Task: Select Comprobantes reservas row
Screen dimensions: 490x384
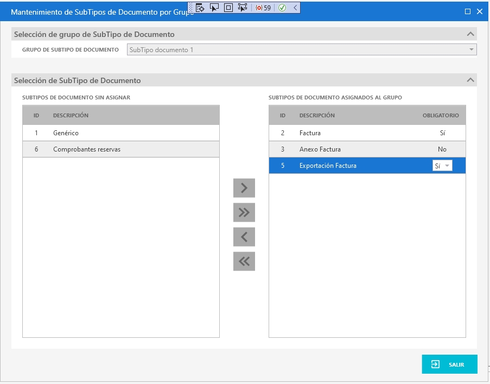Action: [121, 149]
